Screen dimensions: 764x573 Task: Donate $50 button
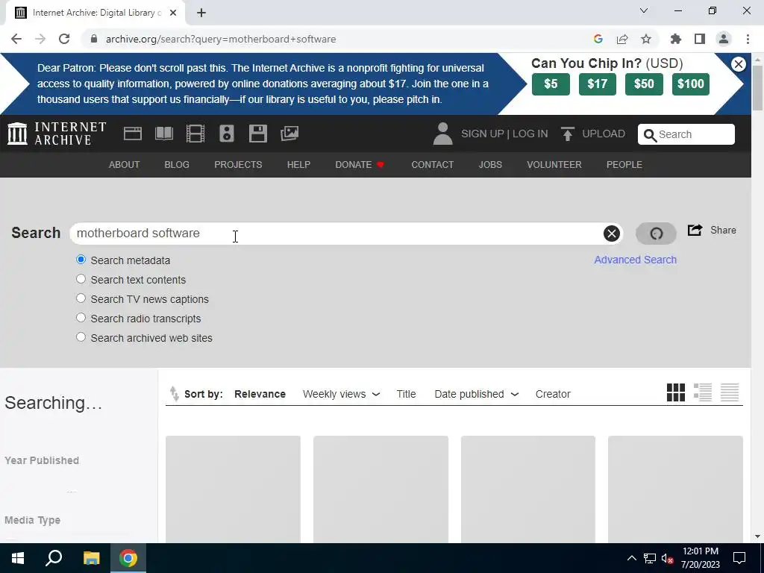[x=644, y=84]
